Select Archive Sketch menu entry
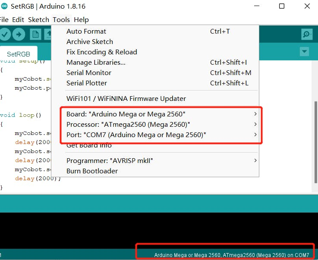Screen dimensions: 318x260 155,41
